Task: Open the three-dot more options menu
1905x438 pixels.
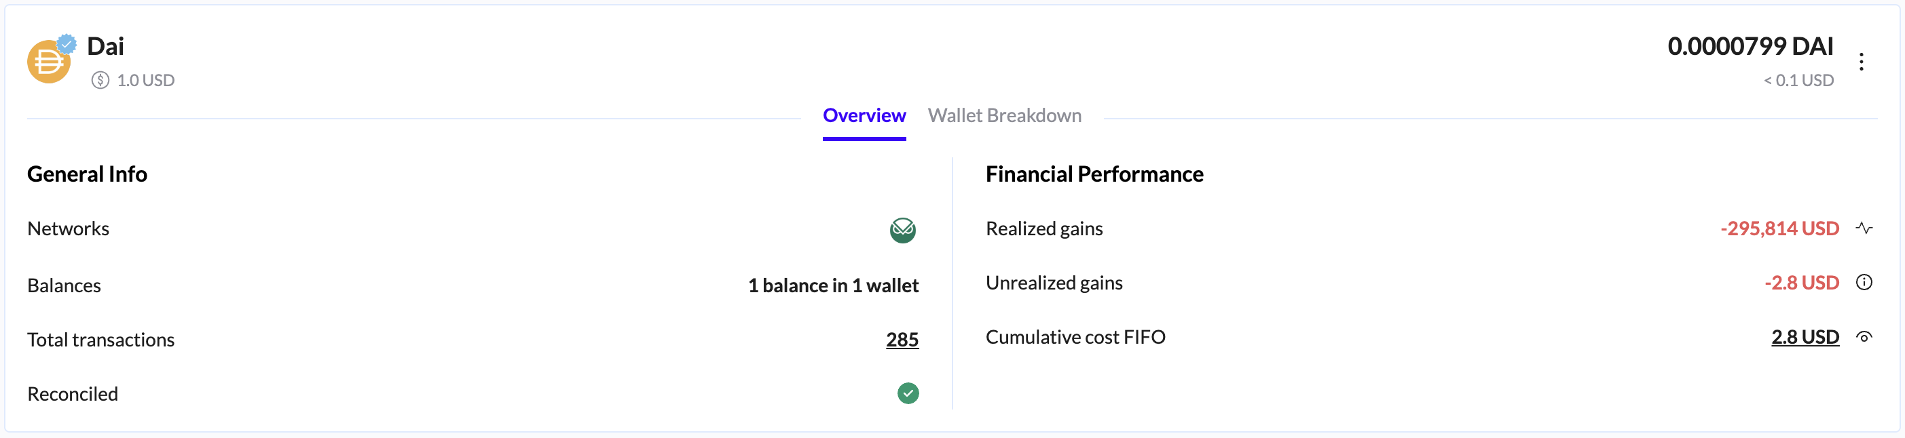Action: (x=1861, y=62)
